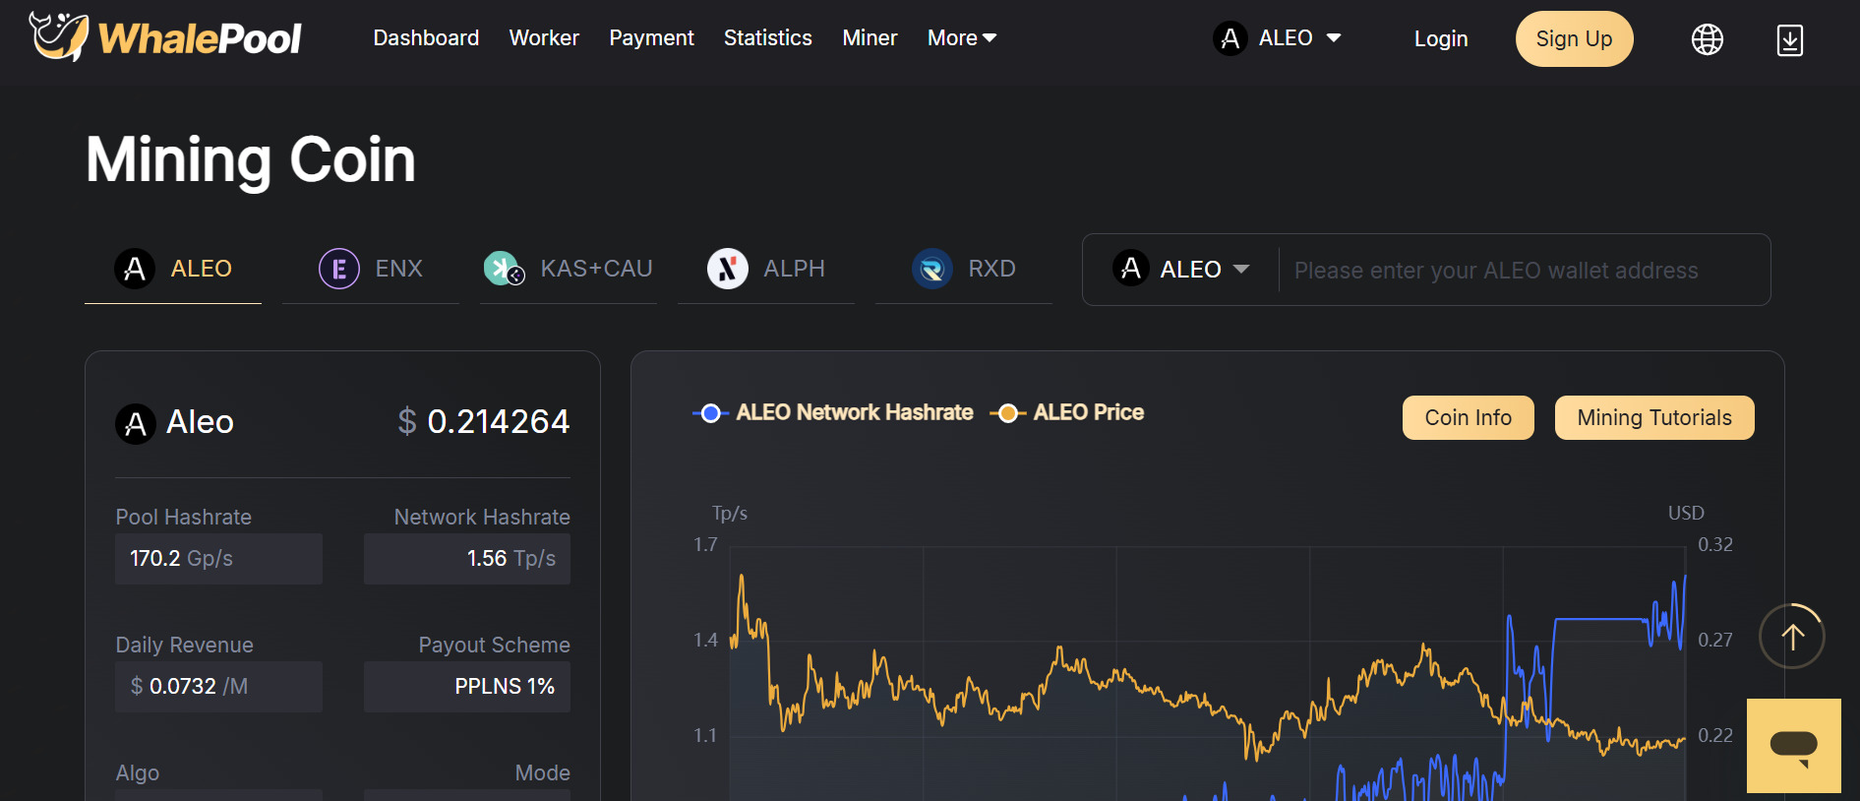
Task: Click the scroll-to-top arrow button
Action: [x=1792, y=637]
